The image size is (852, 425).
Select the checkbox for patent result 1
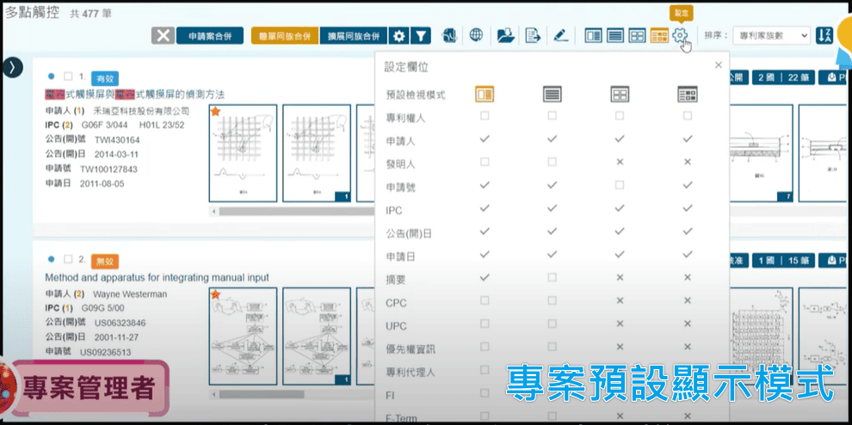[x=68, y=77]
